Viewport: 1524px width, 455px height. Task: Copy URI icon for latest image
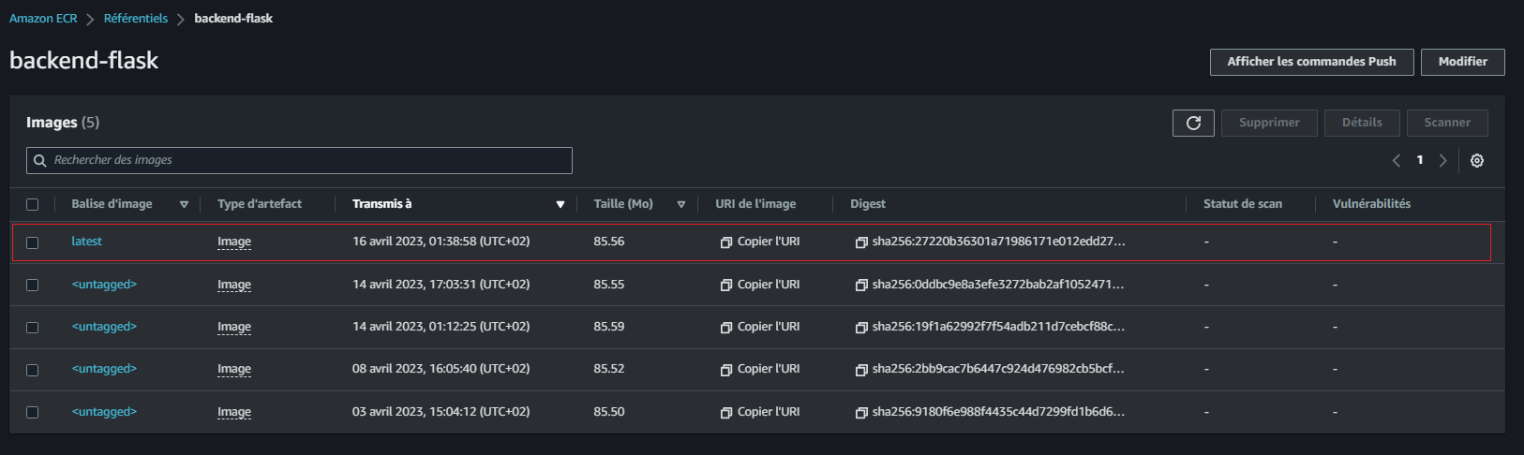pyautogui.click(x=725, y=242)
